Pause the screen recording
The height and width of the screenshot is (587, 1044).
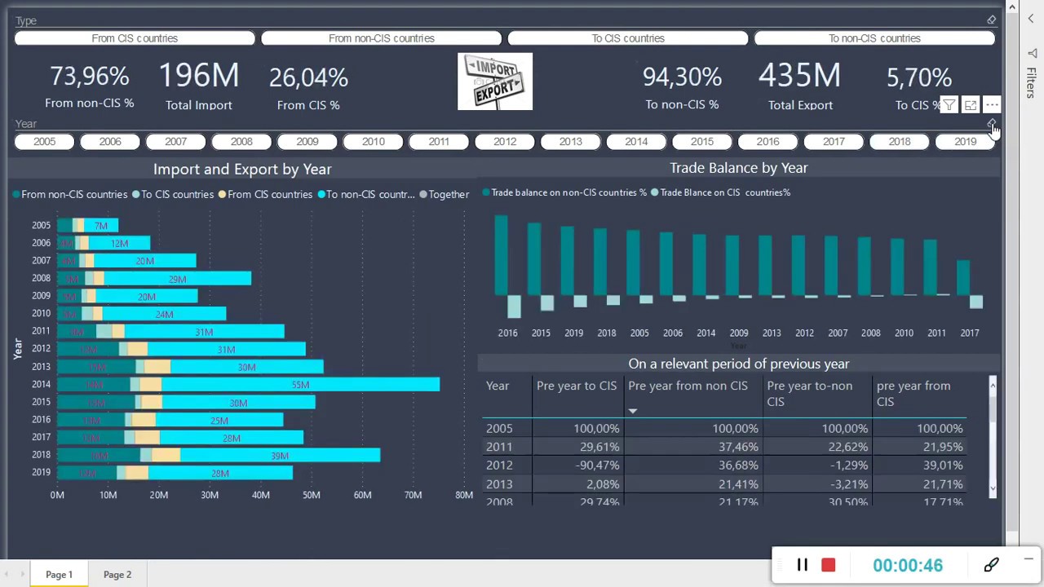point(803,565)
